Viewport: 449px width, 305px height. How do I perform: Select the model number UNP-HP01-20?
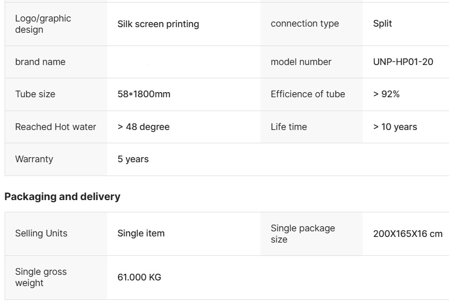click(403, 62)
